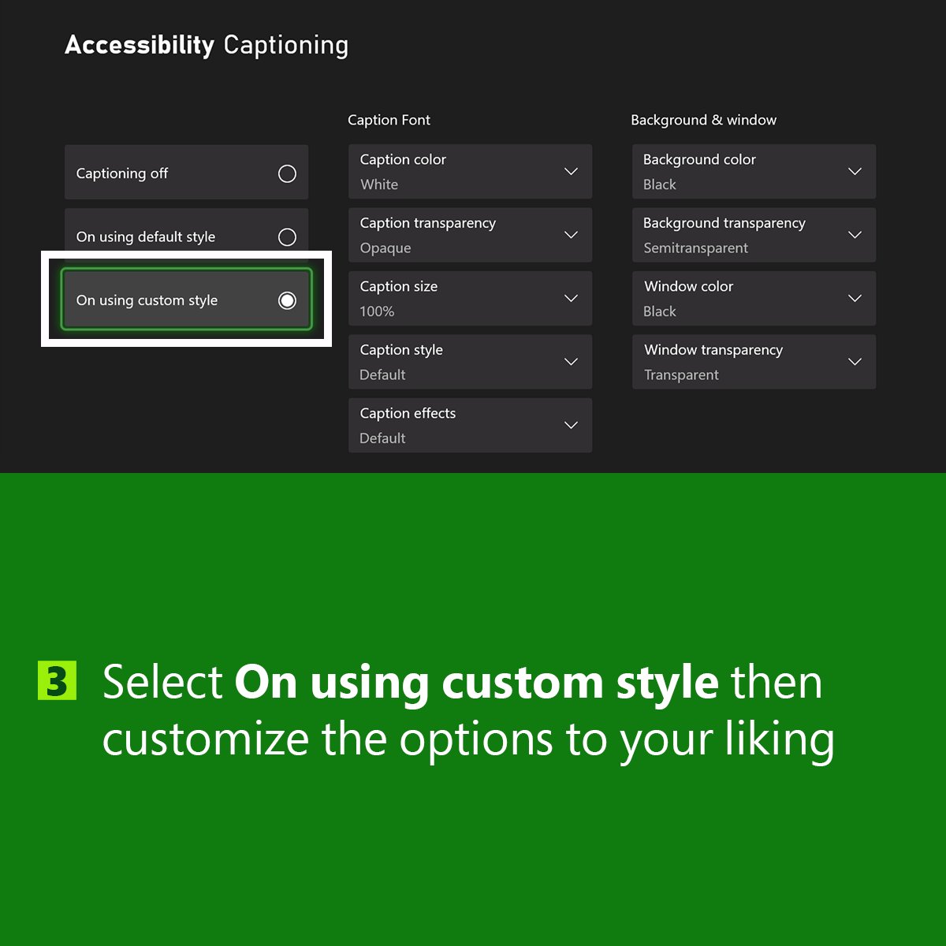The image size is (946, 946).
Task: Open the Caption style dropdown
Action: [x=470, y=362]
